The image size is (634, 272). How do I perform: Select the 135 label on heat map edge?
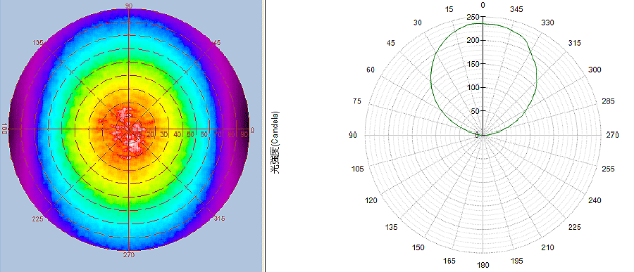click(38, 43)
